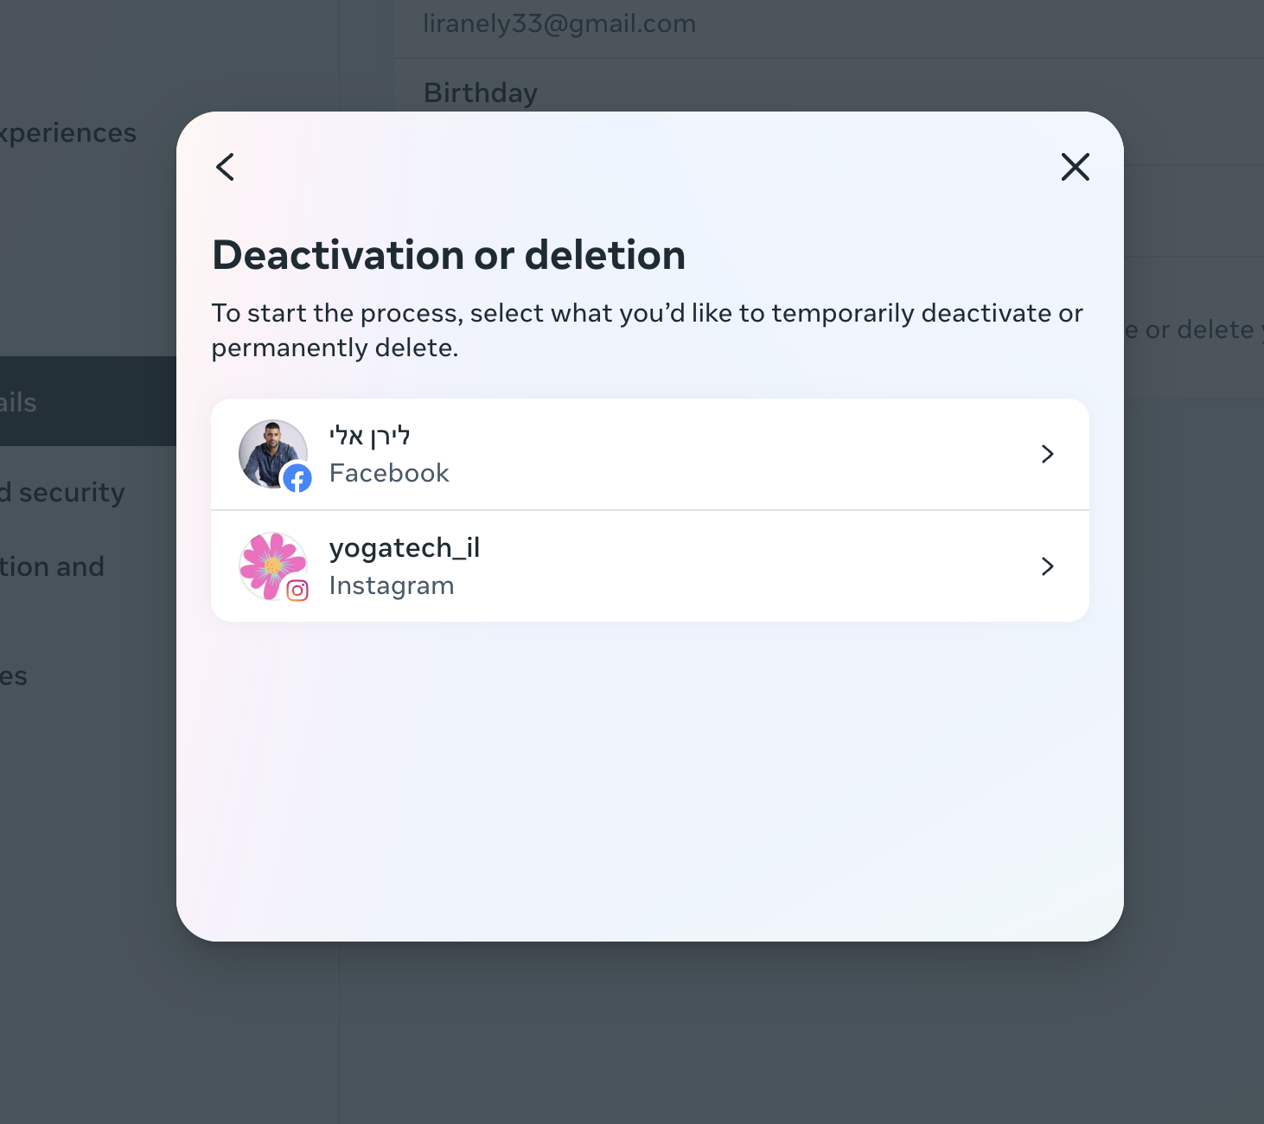Select the Facebook account row

[x=650, y=454]
